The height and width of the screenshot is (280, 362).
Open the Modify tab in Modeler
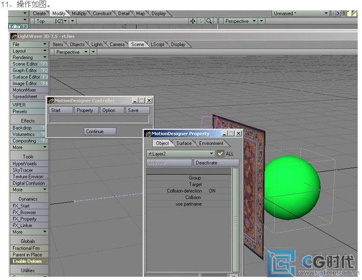(x=58, y=14)
